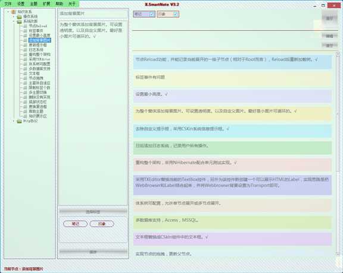Click the 知识体系 root node icon

click(x=14, y=11)
